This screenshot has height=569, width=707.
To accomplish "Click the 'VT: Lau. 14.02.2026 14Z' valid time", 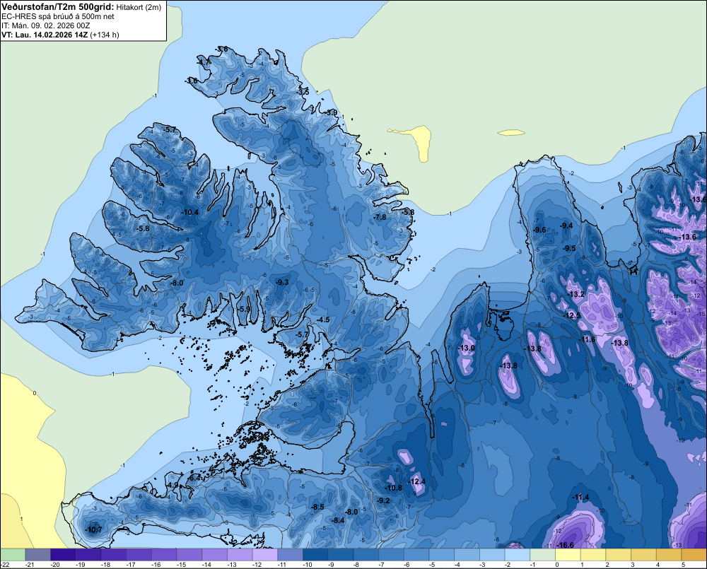I will [x=45, y=35].
